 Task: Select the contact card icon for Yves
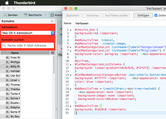(8, 57)
